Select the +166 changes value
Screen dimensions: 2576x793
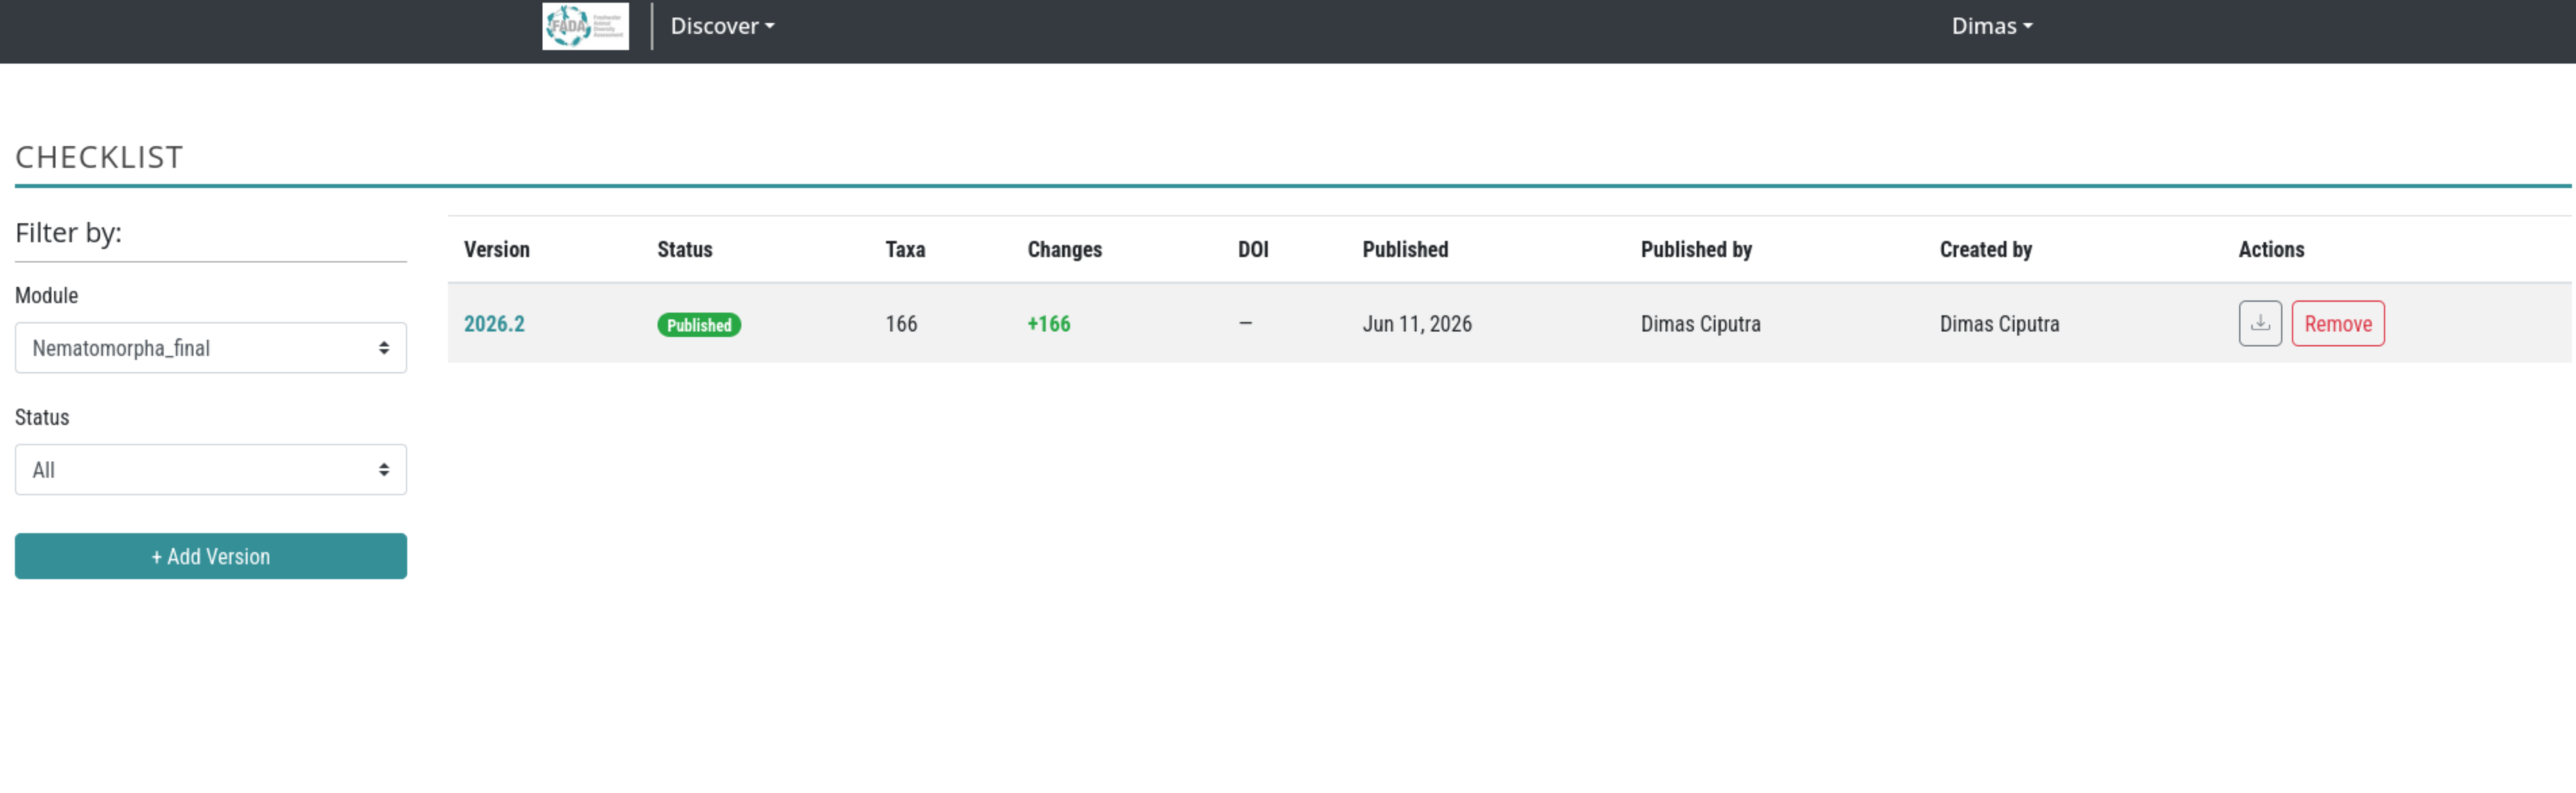pos(1049,324)
